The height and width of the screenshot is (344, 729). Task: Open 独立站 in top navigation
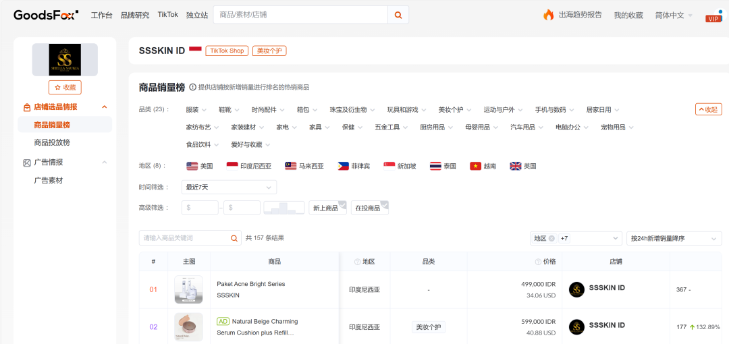tap(197, 15)
